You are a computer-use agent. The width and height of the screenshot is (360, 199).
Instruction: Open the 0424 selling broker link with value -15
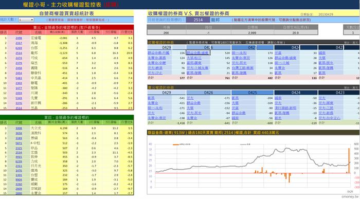point(285,108)
